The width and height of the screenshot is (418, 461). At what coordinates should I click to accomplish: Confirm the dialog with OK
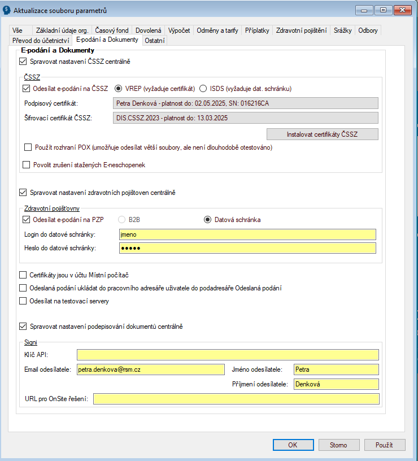point(293,445)
